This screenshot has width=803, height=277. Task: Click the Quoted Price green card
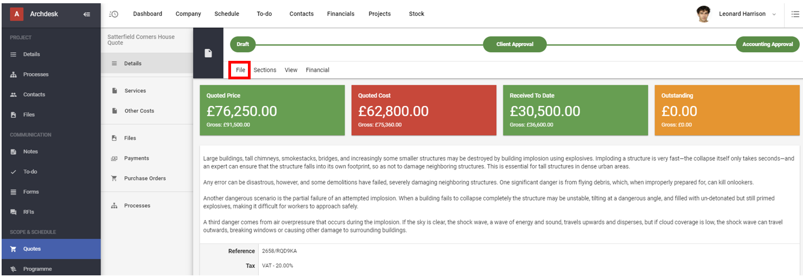[x=272, y=110]
